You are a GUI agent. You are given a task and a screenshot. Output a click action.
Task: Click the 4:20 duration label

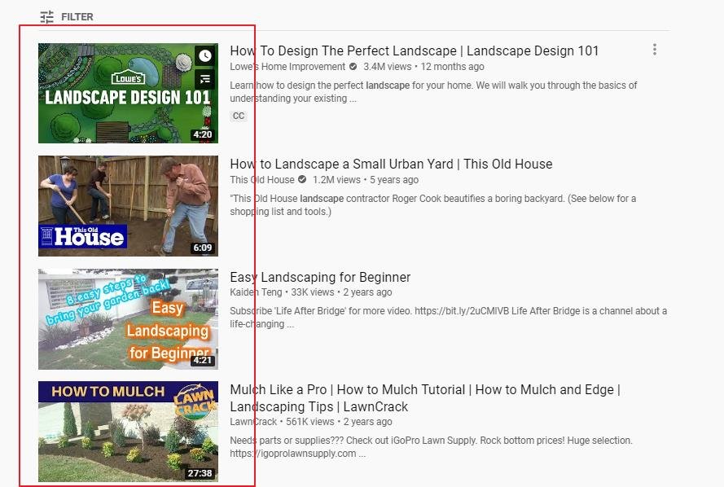(x=203, y=135)
